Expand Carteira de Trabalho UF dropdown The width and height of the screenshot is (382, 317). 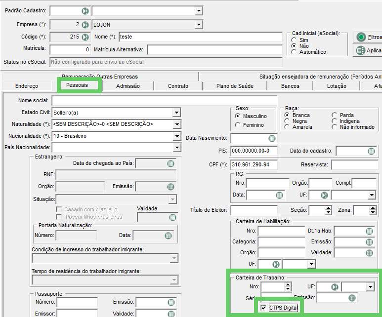pos(370,287)
